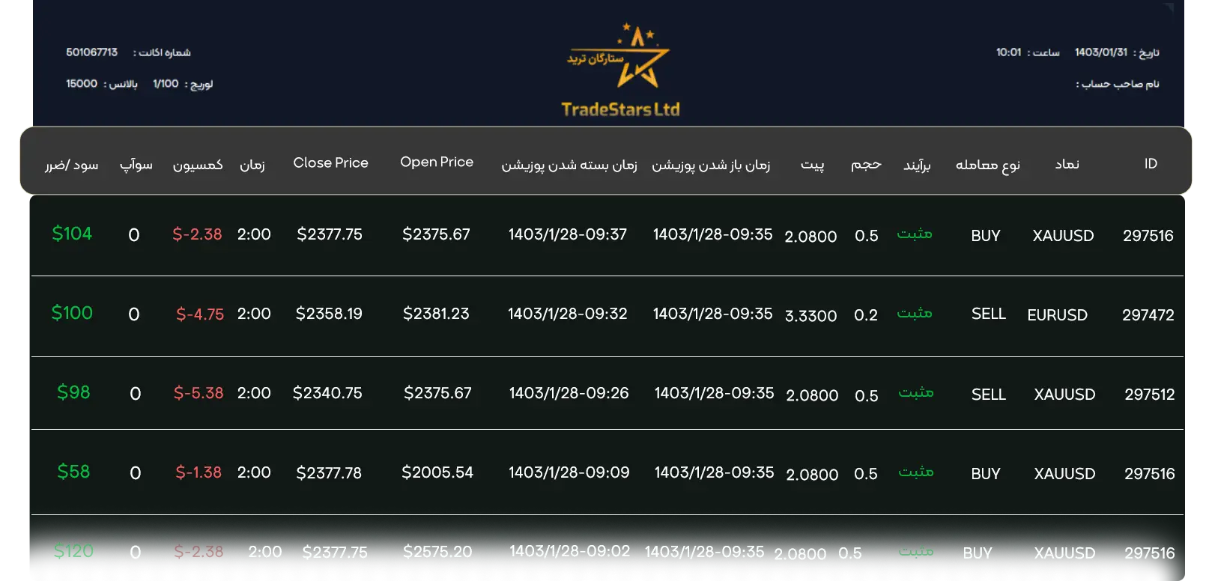
Task: Click the Close Price column header
Action: tap(330, 162)
